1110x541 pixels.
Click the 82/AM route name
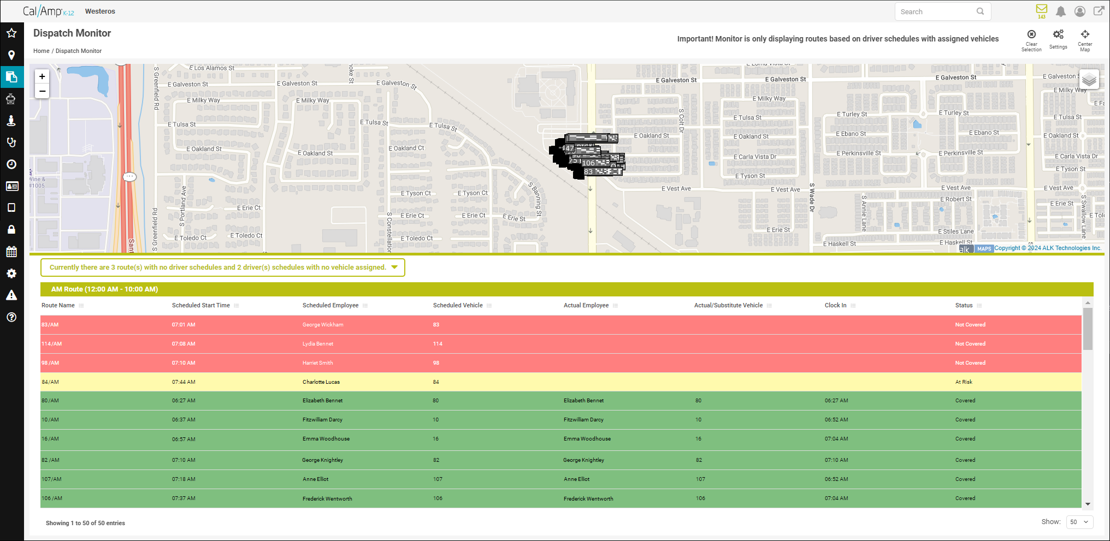click(x=50, y=460)
